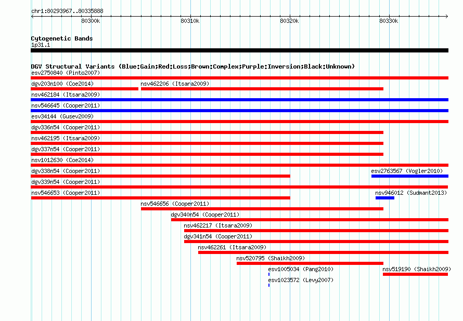Image resolution: width=463 pixels, height=321 pixels.
Task: Click the dgv341n54 (Cooper2011) label
Action: [x=218, y=236]
